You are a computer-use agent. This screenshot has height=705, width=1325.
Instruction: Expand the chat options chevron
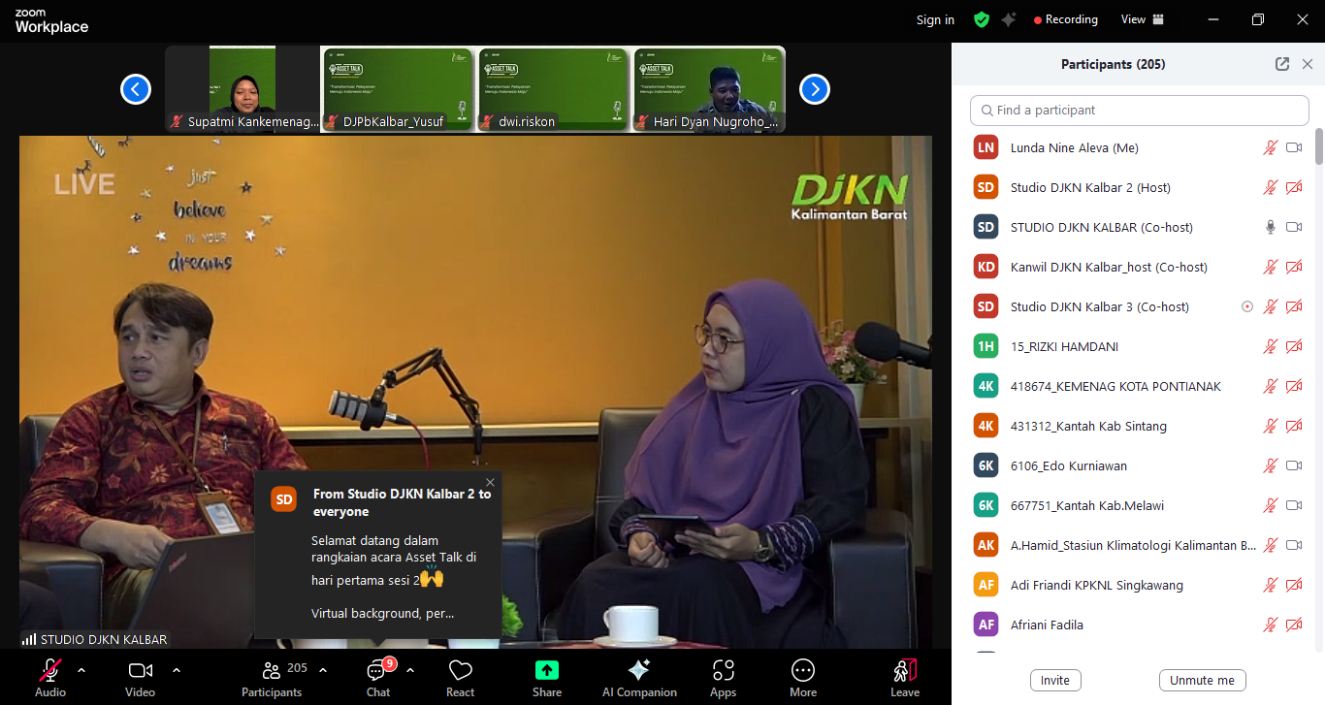tap(410, 670)
